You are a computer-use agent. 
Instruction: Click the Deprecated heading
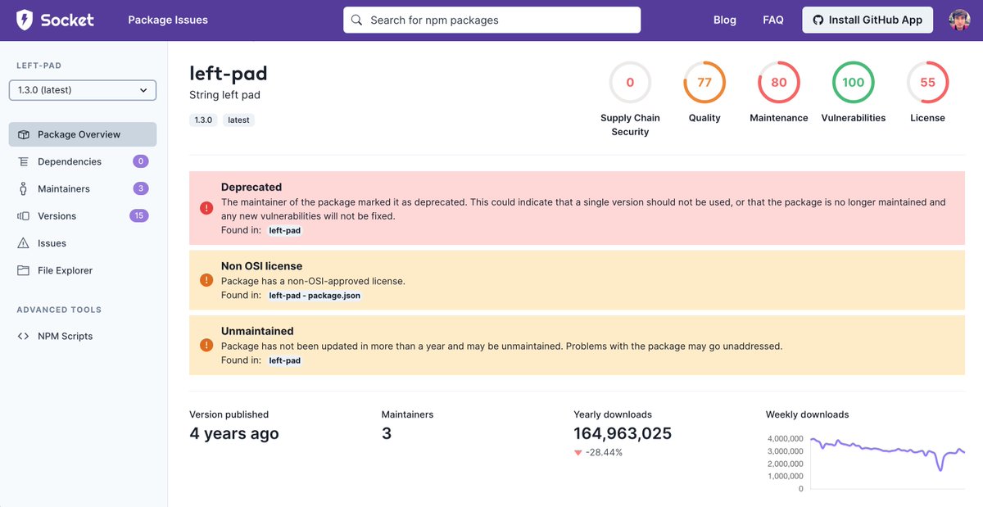251,187
